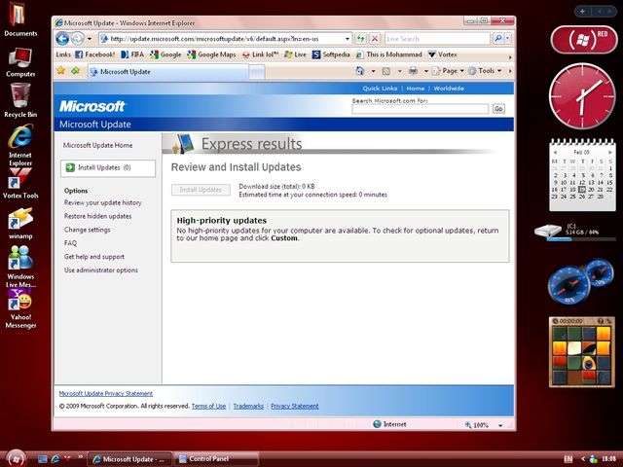Click the Home toolbar icon

360,71
